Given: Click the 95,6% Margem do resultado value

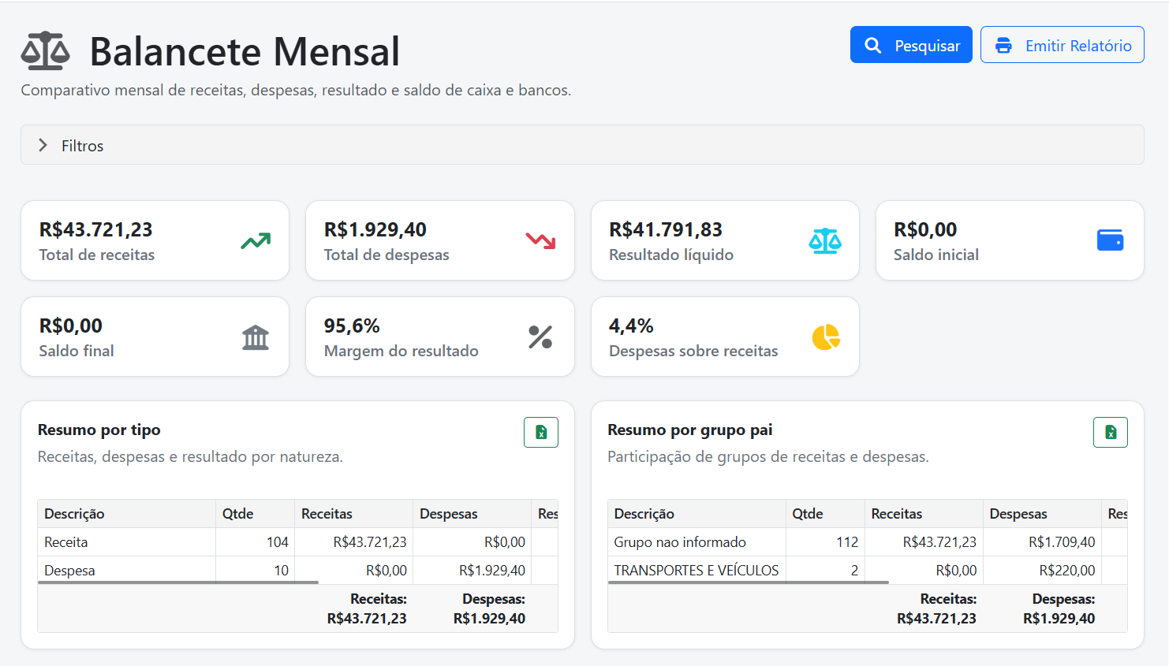Looking at the screenshot, I should [352, 326].
